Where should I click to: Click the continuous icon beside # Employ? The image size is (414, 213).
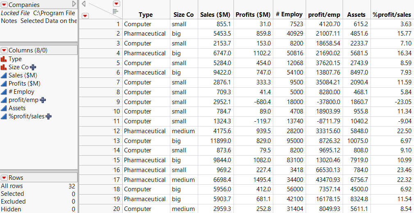[4, 92]
